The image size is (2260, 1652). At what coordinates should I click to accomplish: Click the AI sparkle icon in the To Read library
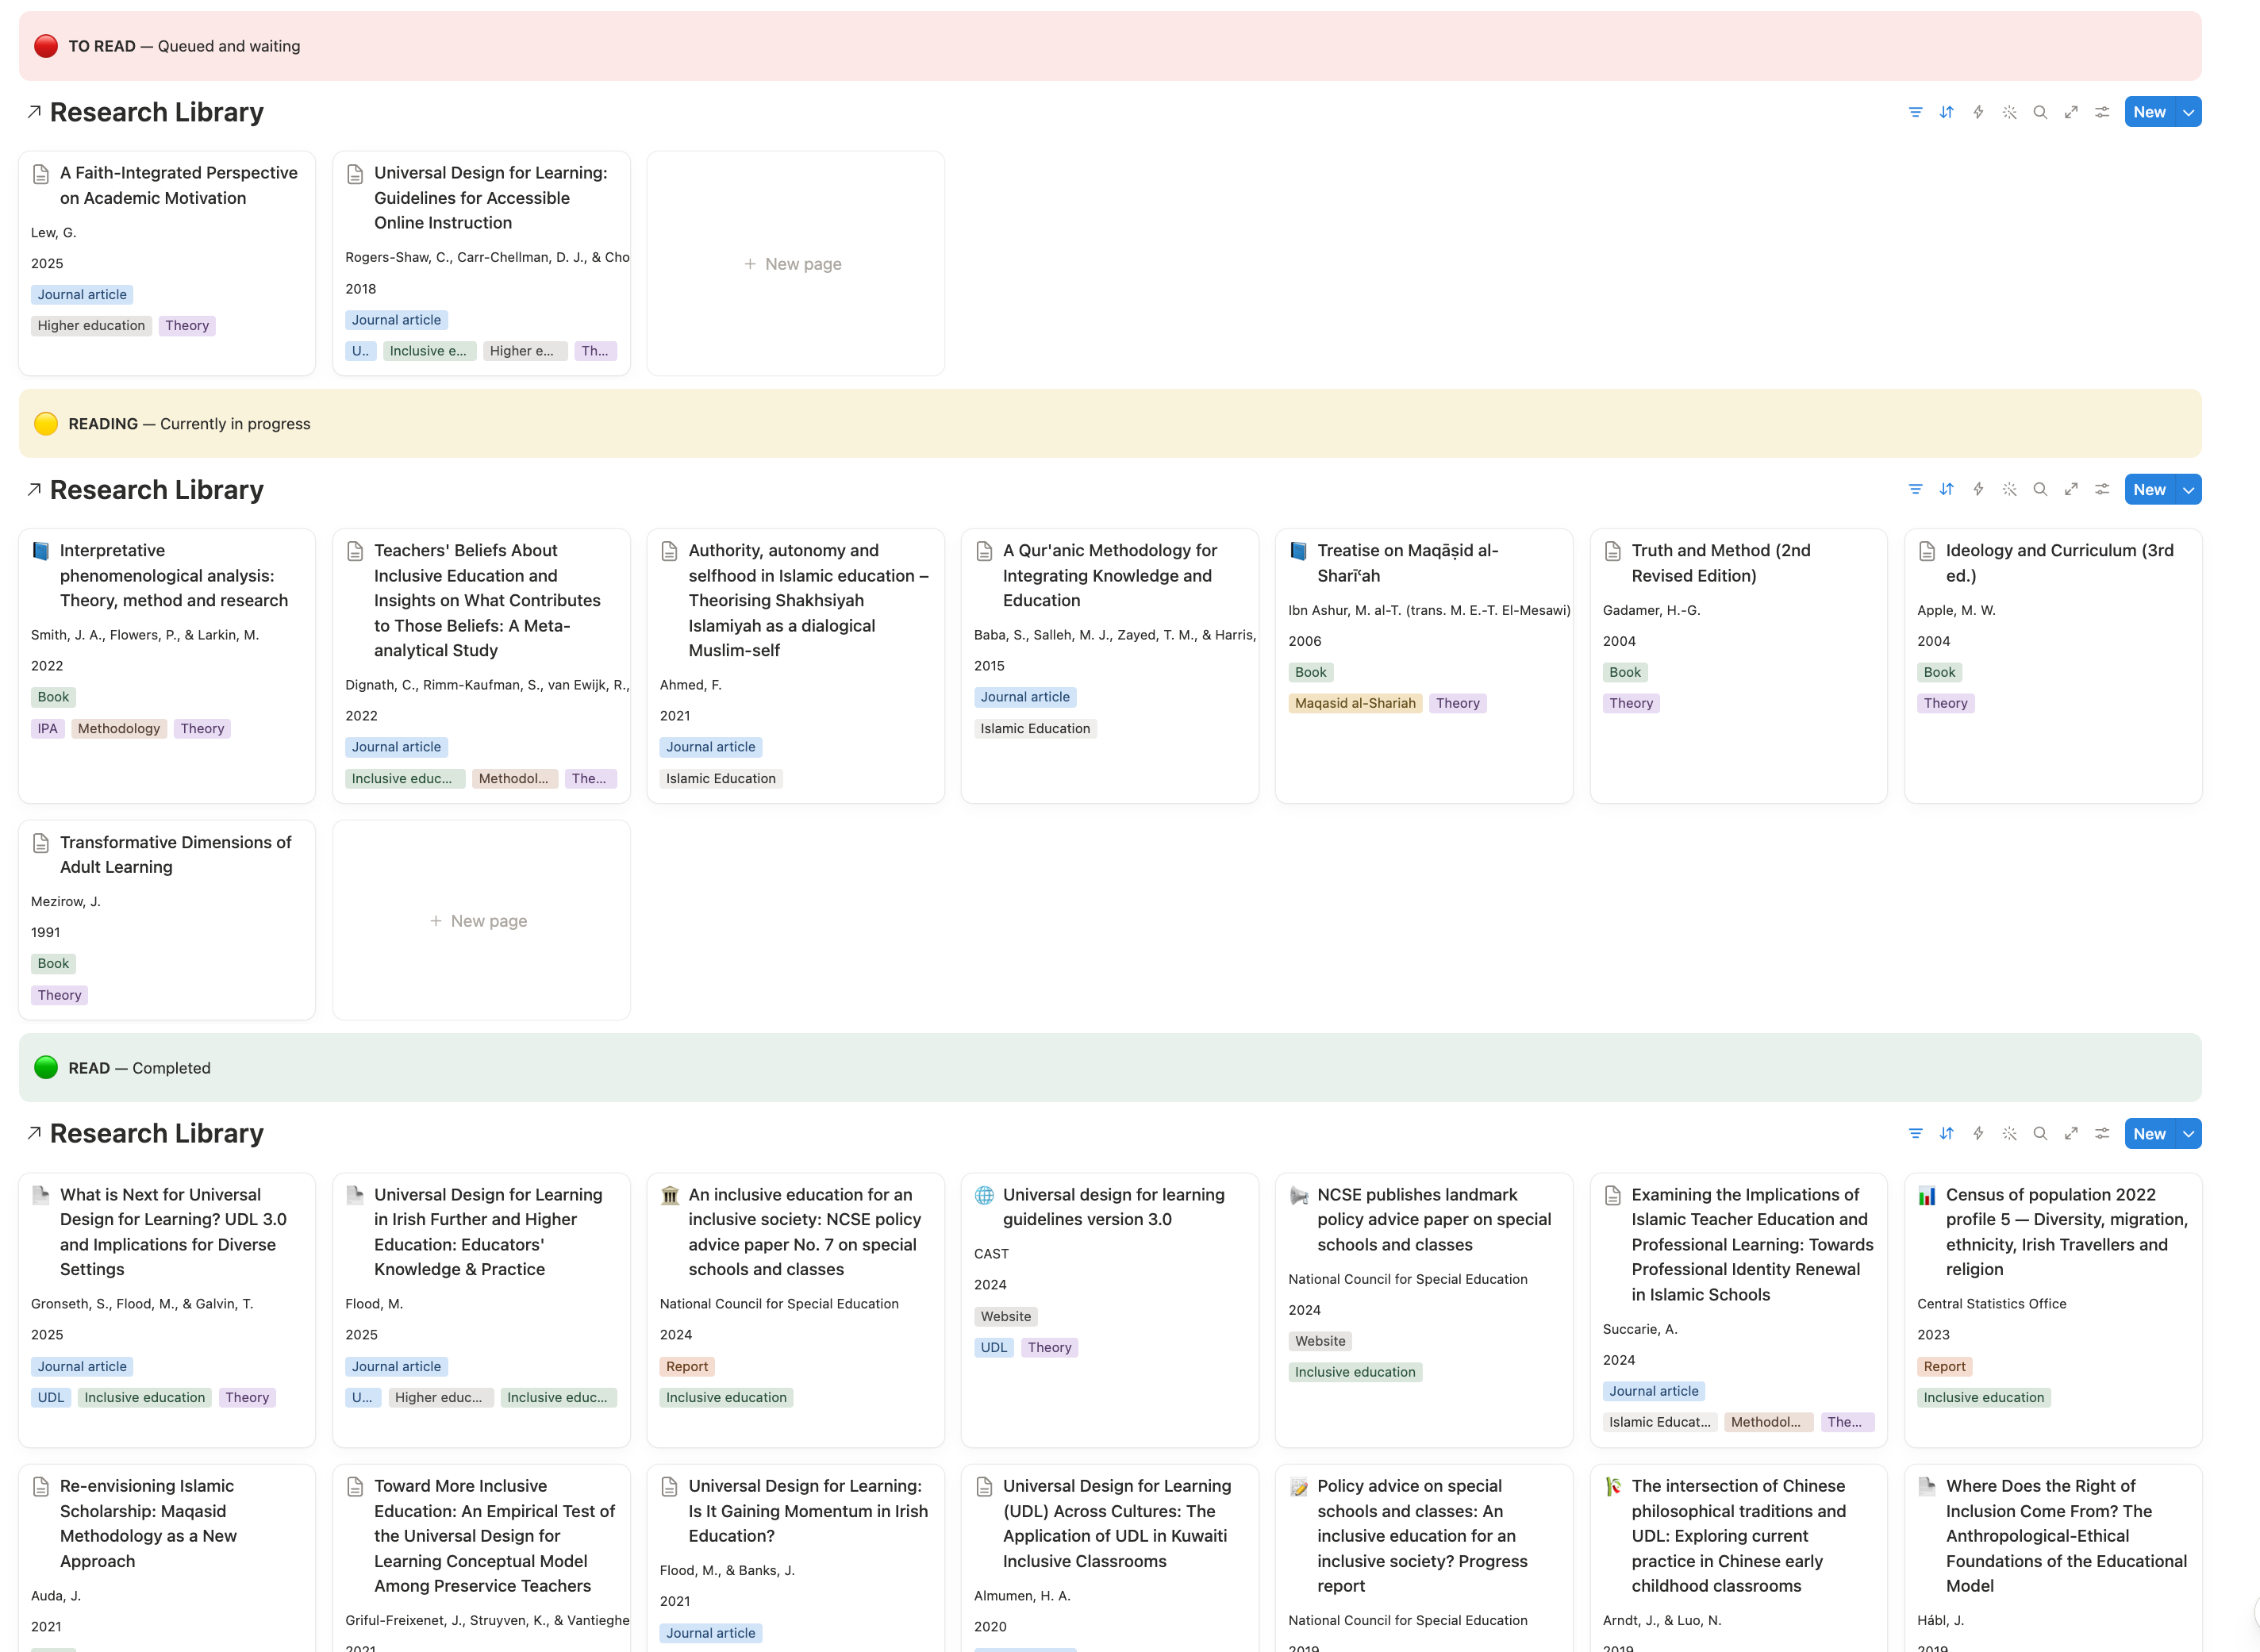[x=2009, y=112]
